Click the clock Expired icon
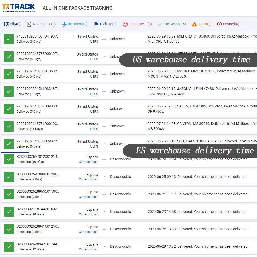The image size is (257, 257). [219, 24]
